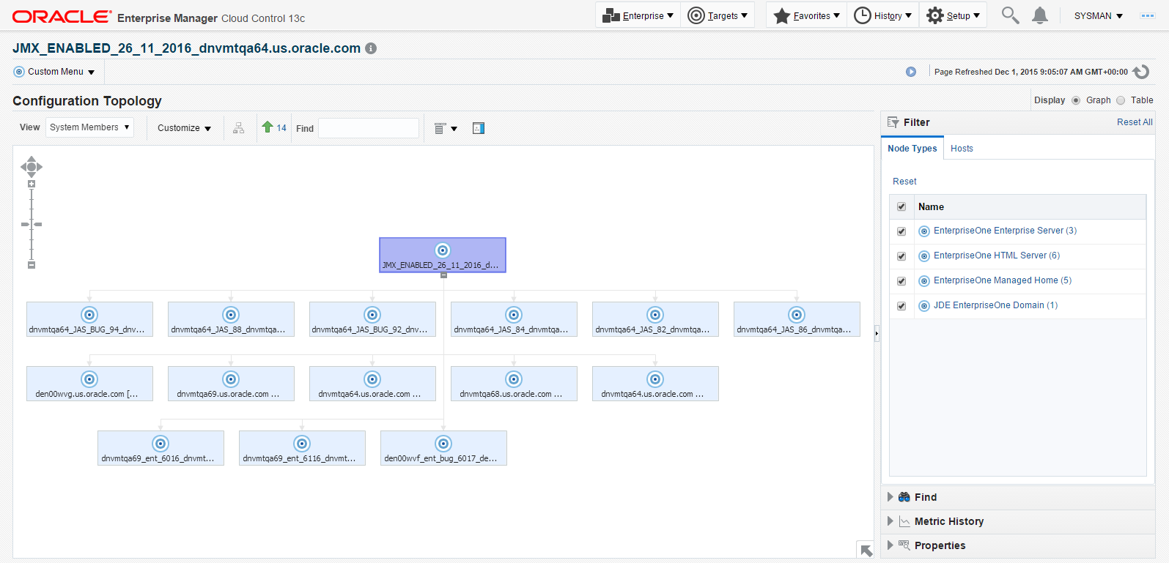
Task: Click the hierarchy layout toolbar icon
Action: 239,128
